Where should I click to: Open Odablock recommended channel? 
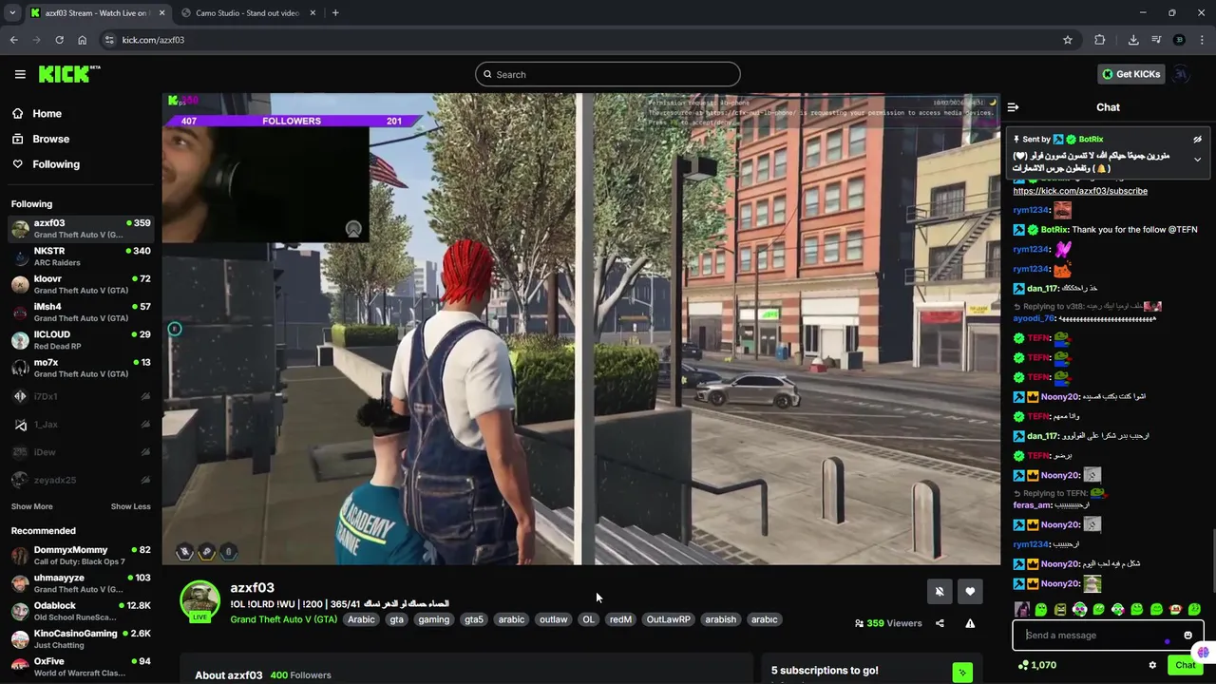(81, 611)
